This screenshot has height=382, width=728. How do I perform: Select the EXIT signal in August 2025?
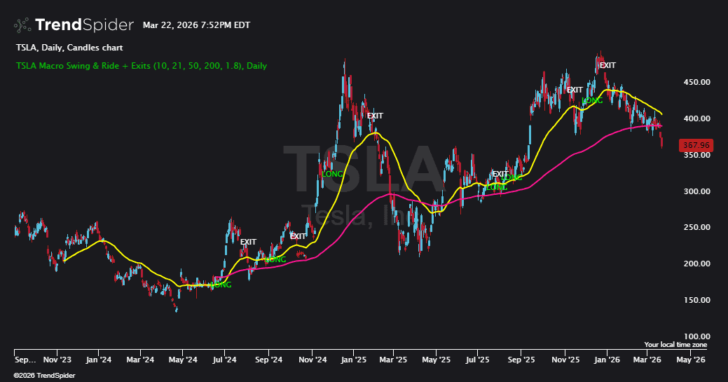pos(500,175)
